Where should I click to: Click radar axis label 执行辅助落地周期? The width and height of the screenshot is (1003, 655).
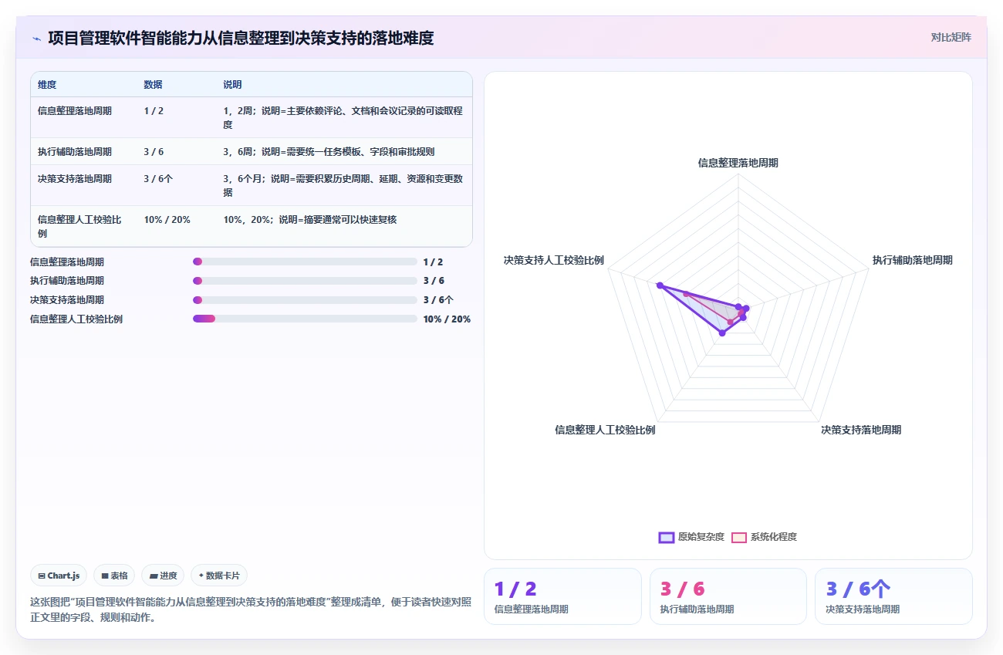pyautogui.click(x=912, y=260)
